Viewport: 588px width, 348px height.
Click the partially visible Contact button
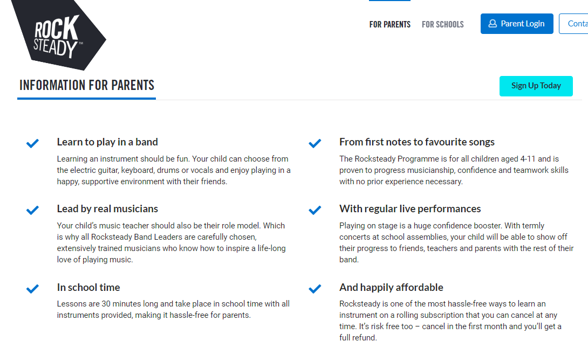point(574,24)
